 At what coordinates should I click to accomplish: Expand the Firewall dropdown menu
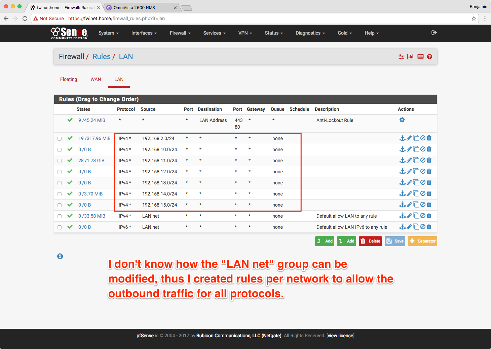(x=180, y=33)
